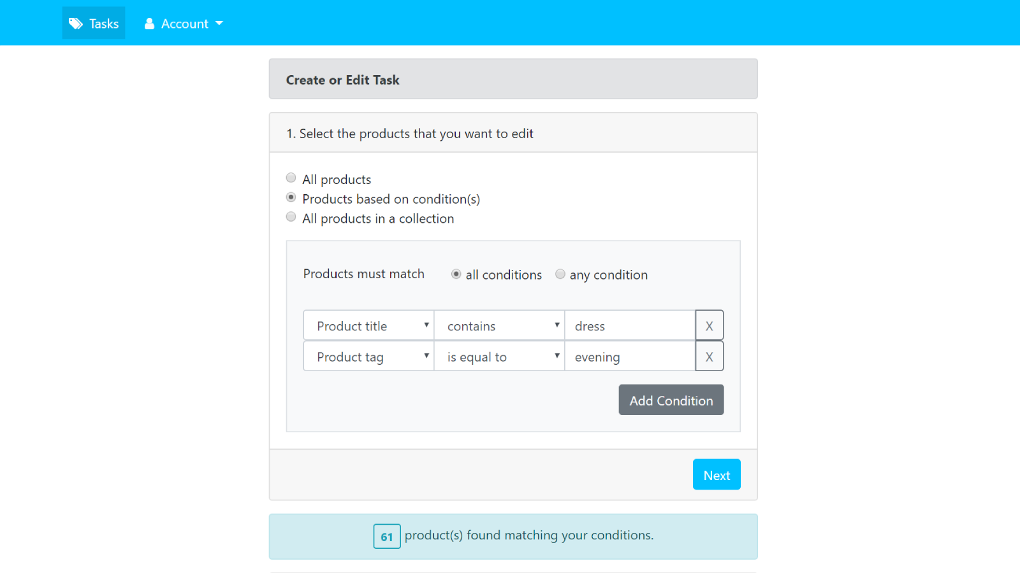Enable matching "any condition"
The width and height of the screenshot is (1020, 573).
click(x=560, y=274)
